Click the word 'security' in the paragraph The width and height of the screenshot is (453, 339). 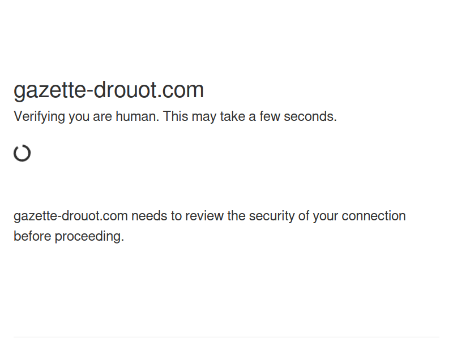(271, 216)
